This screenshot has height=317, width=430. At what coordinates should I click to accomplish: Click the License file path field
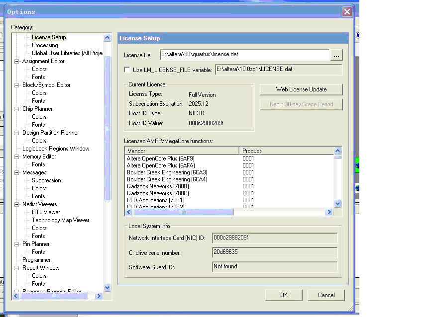pos(245,55)
